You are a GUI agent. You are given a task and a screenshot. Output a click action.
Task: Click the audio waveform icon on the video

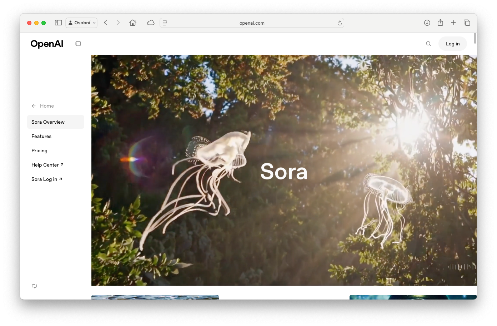462,267
